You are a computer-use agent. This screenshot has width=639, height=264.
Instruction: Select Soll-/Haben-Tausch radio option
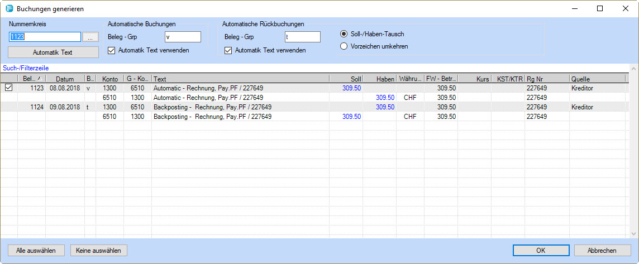(x=344, y=34)
